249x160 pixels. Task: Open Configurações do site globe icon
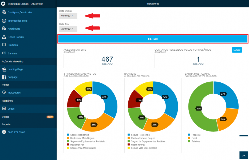(4, 12)
